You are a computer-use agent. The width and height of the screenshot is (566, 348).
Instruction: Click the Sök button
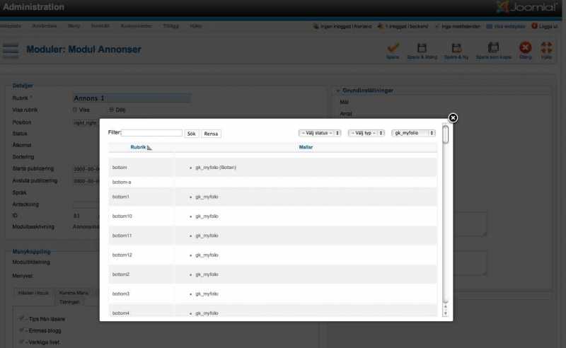[191, 134]
